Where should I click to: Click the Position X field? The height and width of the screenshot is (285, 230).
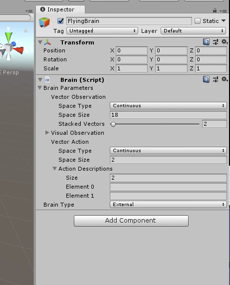click(x=132, y=50)
